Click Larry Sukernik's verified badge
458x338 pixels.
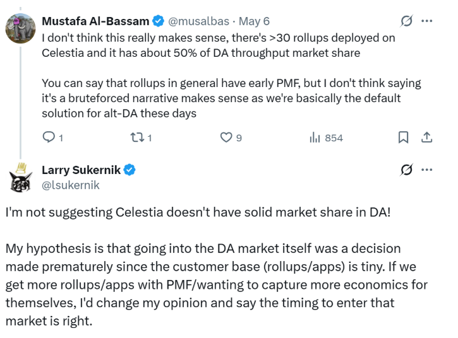[x=130, y=170]
